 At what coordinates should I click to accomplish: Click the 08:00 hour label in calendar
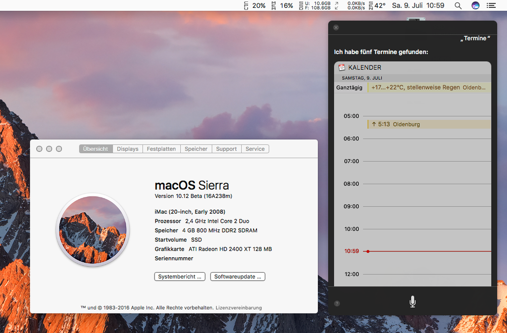[351, 184]
